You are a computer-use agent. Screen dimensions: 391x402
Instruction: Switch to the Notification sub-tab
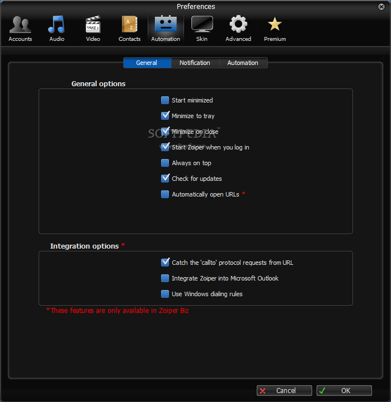(195, 63)
